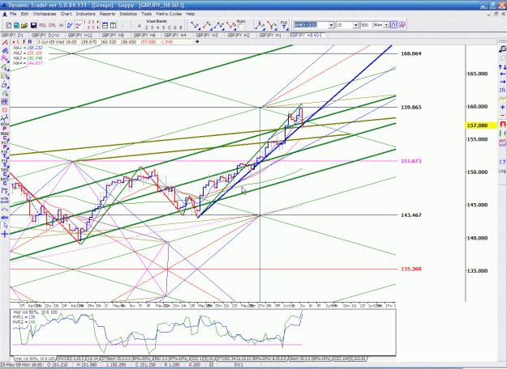Click wave band letter C

[169, 28]
